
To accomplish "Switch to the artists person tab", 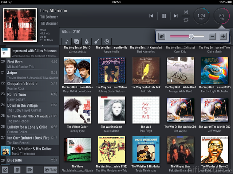I will pos(87,41).
